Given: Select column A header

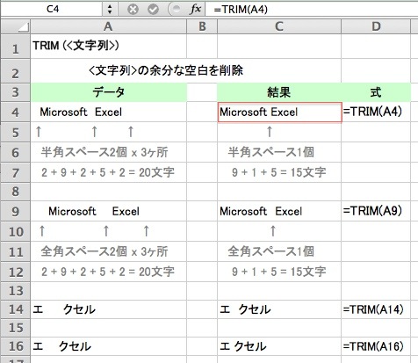Looking at the screenshot, I should (108, 26).
